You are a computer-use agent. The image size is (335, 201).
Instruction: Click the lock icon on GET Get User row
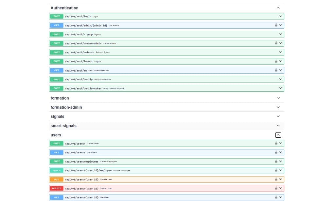(276, 197)
